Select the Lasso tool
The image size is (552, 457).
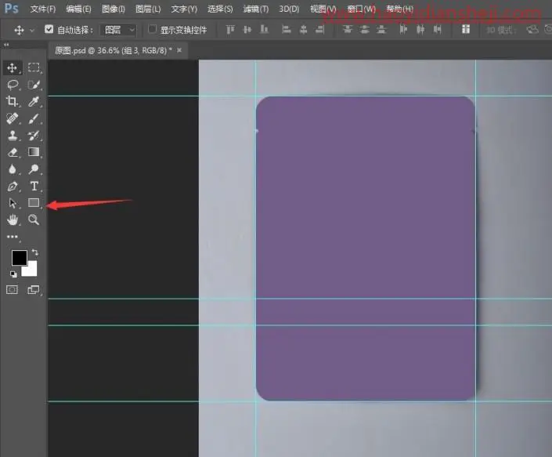13,85
